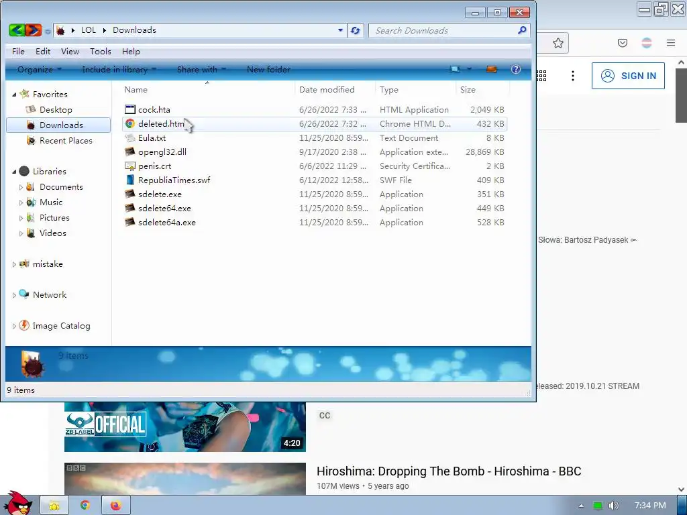Select the cock.hta file icon
This screenshot has height=515, width=687.
coord(130,109)
